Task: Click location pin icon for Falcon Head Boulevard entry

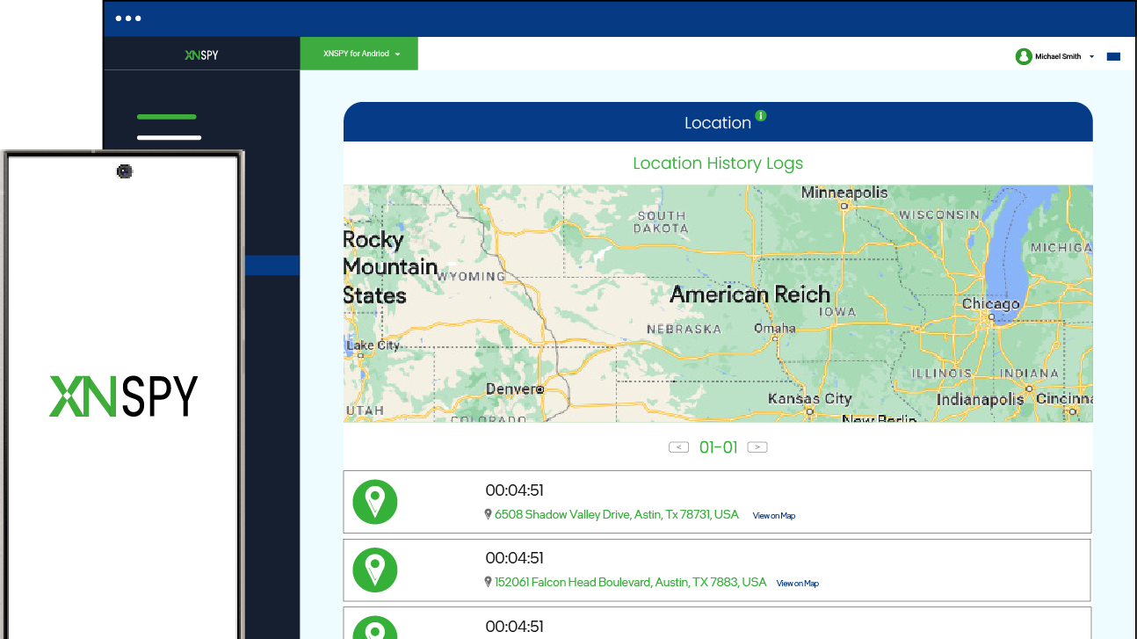Action: (x=374, y=570)
